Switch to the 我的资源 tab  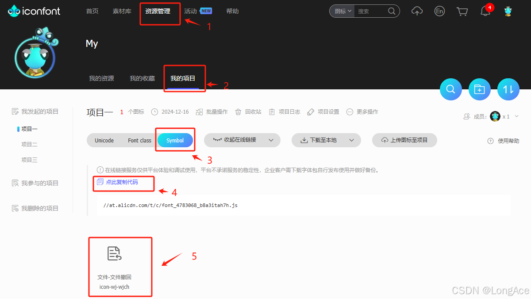[x=101, y=78]
